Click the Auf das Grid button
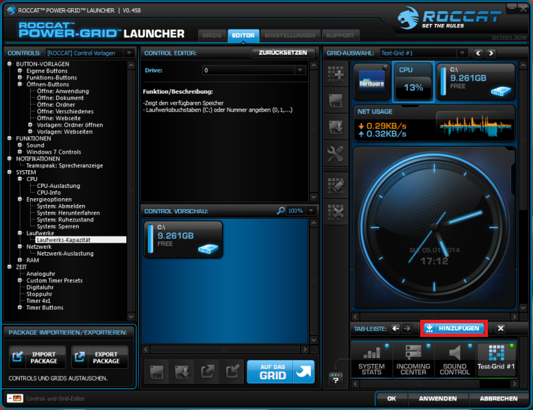Image resolution: width=533 pixels, height=410 pixels. (281, 372)
